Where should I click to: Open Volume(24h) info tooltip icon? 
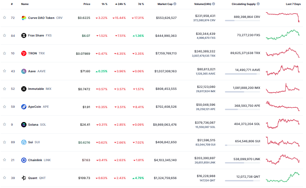pyautogui.click(x=213, y=4)
